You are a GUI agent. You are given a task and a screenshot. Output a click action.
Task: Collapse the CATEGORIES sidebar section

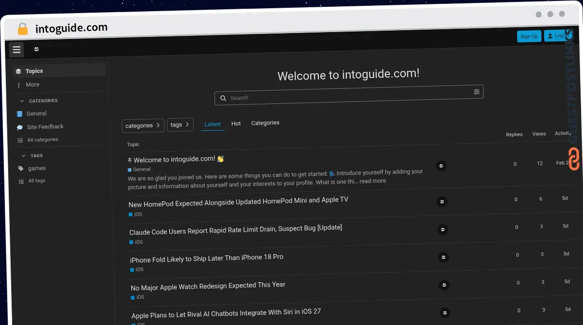pos(39,101)
